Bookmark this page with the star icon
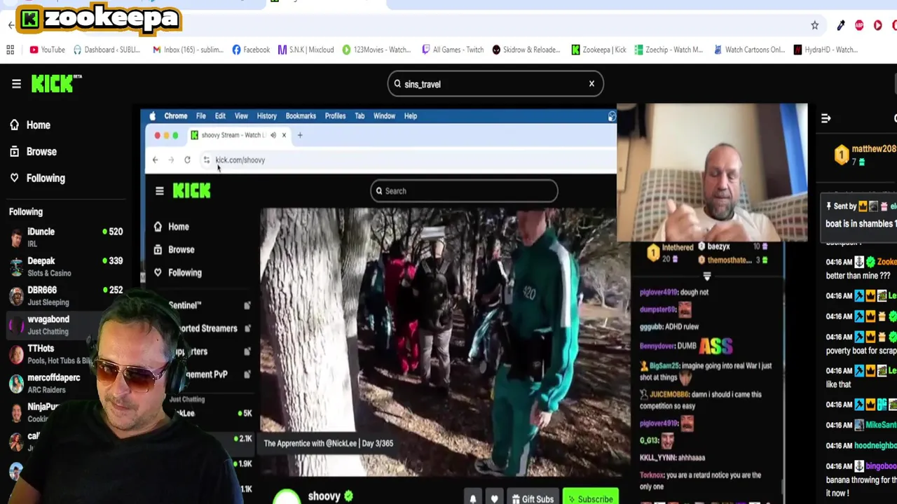The width and height of the screenshot is (897, 504). pyautogui.click(x=814, y=25)
